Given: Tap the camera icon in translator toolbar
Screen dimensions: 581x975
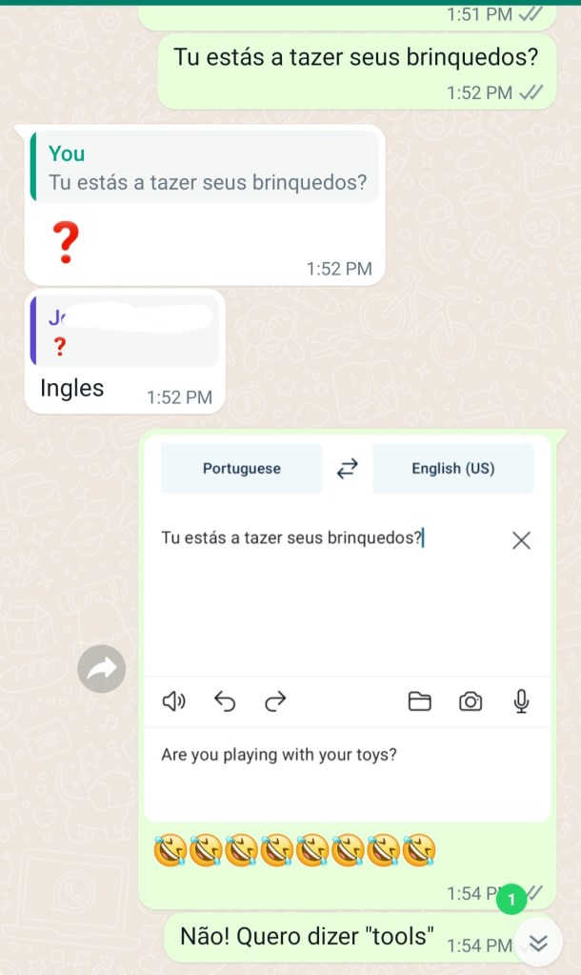Looking at the screenshot, I should pos(471,701).
